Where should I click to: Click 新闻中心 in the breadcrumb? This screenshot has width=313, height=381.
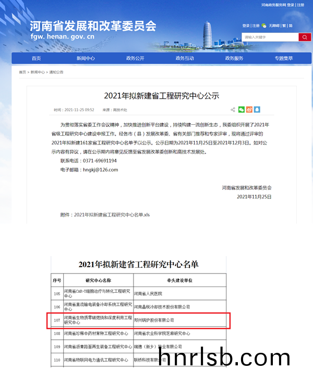click(x=38, y=72)
